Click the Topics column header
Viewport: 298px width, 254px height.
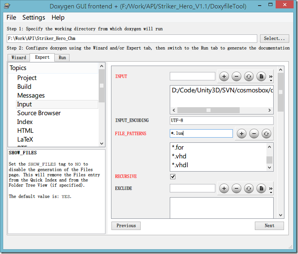pyautogui.click(x=53, y=68)
